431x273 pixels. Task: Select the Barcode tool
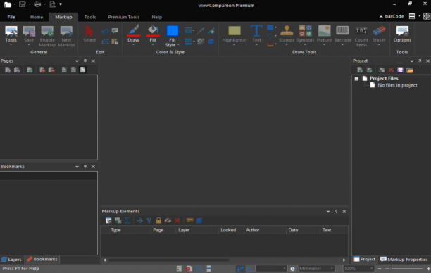342,35
